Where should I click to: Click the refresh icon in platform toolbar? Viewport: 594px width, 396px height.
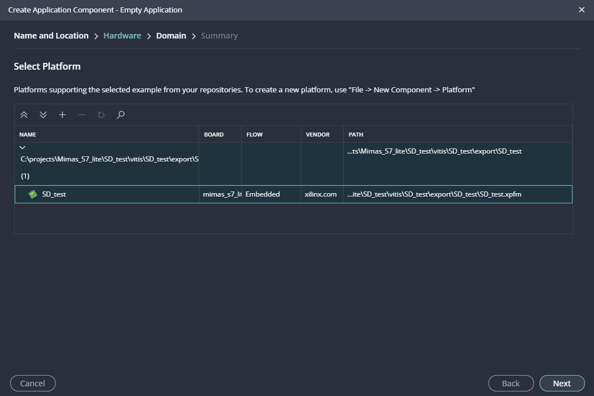click(x=101, y=115)
